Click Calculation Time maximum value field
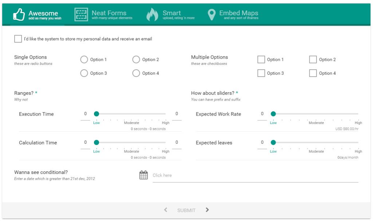The height and width of the screenshot is (221, 373). point(177,143)
